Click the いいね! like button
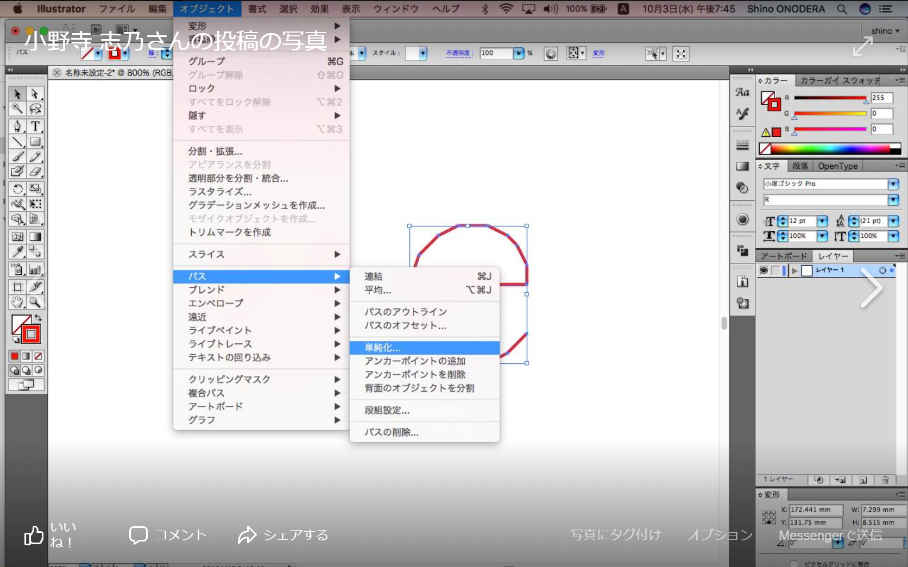 click(x=50, y=535)
